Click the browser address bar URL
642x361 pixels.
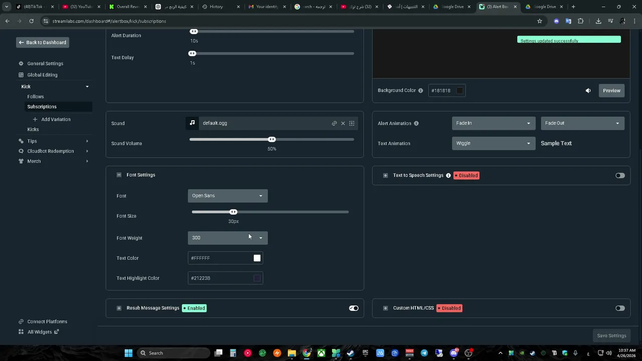pyautogui.click(x=109, y=21)
